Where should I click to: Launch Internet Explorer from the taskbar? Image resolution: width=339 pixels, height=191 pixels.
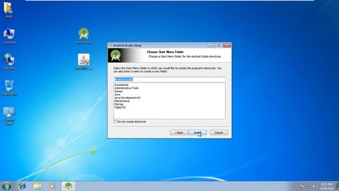coord(22,186)
